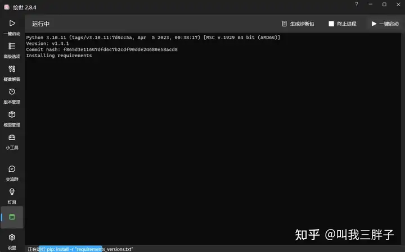Click 生成诊断包 generate diagnostic package button
Screen dimensions: 405x252
pyautogui.click(x=298, y=24)
